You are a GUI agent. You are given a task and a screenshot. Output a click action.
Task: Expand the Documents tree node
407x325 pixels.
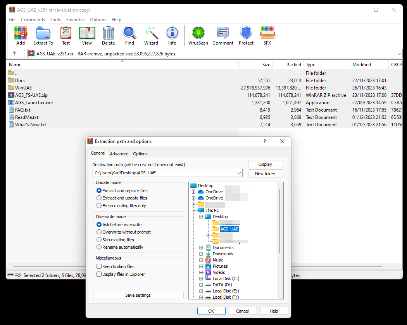pyautogui.click(x=201, y=248)
